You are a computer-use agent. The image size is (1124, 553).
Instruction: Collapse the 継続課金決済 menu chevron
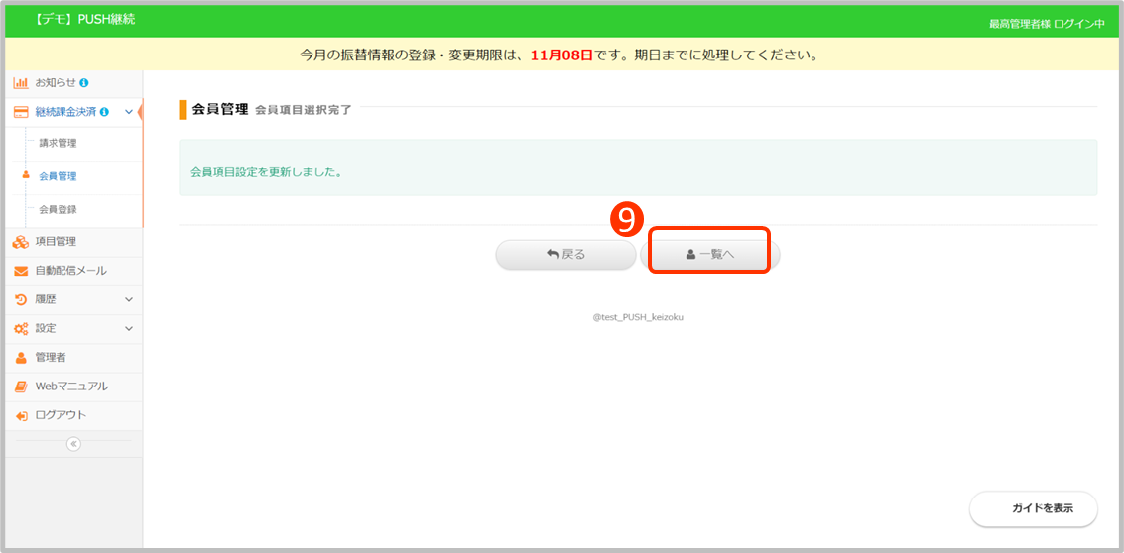click(129, 112)
